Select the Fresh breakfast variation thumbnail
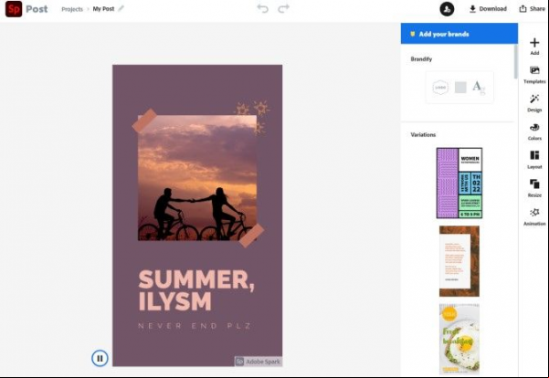 [x=459, y=339]
